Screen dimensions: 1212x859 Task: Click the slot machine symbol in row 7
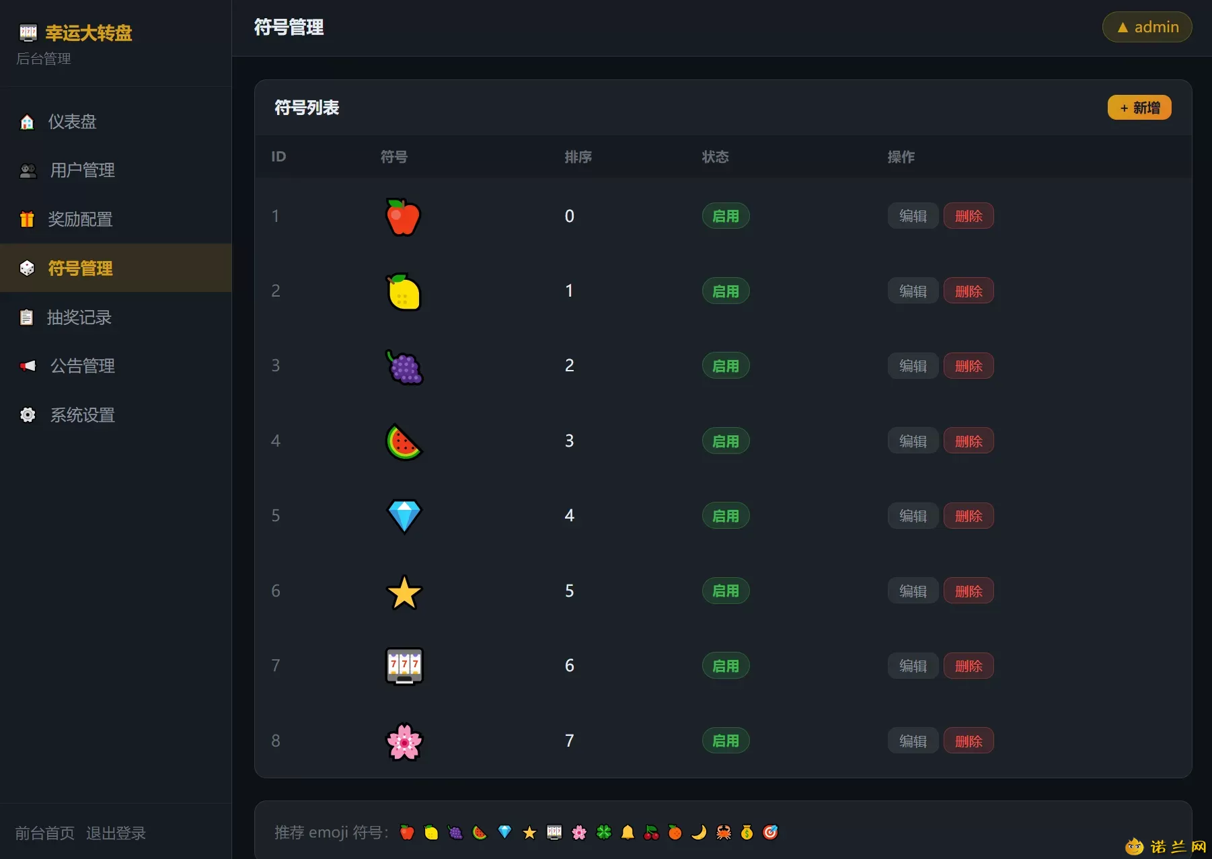pos(404,666)
